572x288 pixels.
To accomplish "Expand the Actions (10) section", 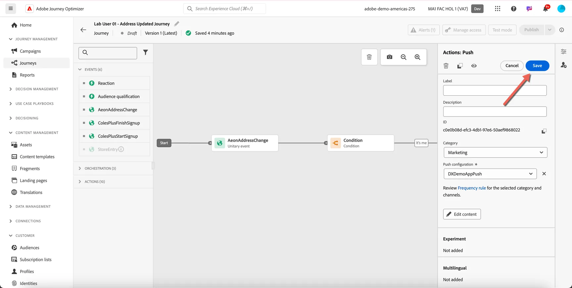I will click(x=113, y=182).
